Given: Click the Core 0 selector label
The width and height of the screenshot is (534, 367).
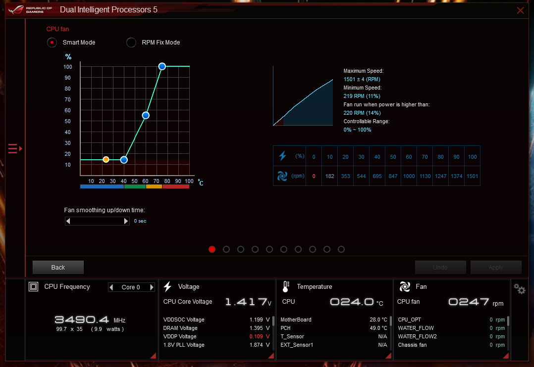Looking at the screenshot, I should coord(131,287).
